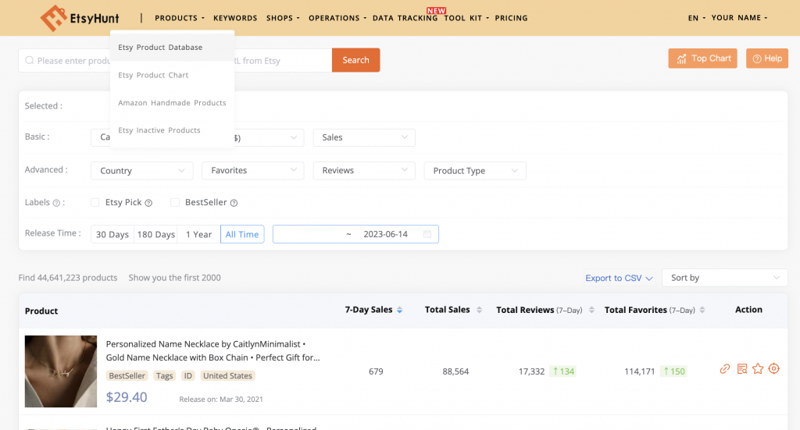Open product link icon in Action column
The image size is (800, 430).
tap(725, 369)
